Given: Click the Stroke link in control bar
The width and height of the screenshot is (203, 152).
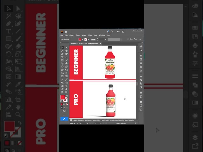Looking at the screenshot, I should (x=93, y=39).
